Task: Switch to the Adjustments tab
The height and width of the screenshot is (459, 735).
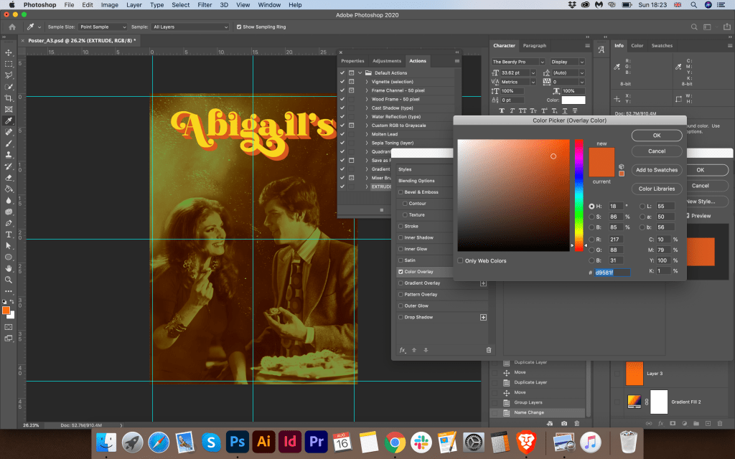Action: pos(387,61)
